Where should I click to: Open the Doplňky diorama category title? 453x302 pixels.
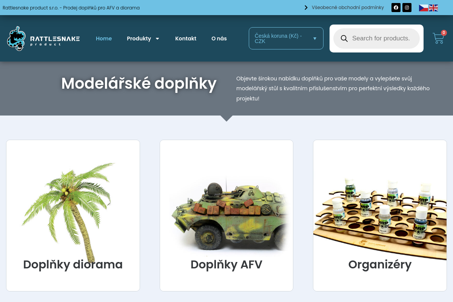(x=73, y=264)
